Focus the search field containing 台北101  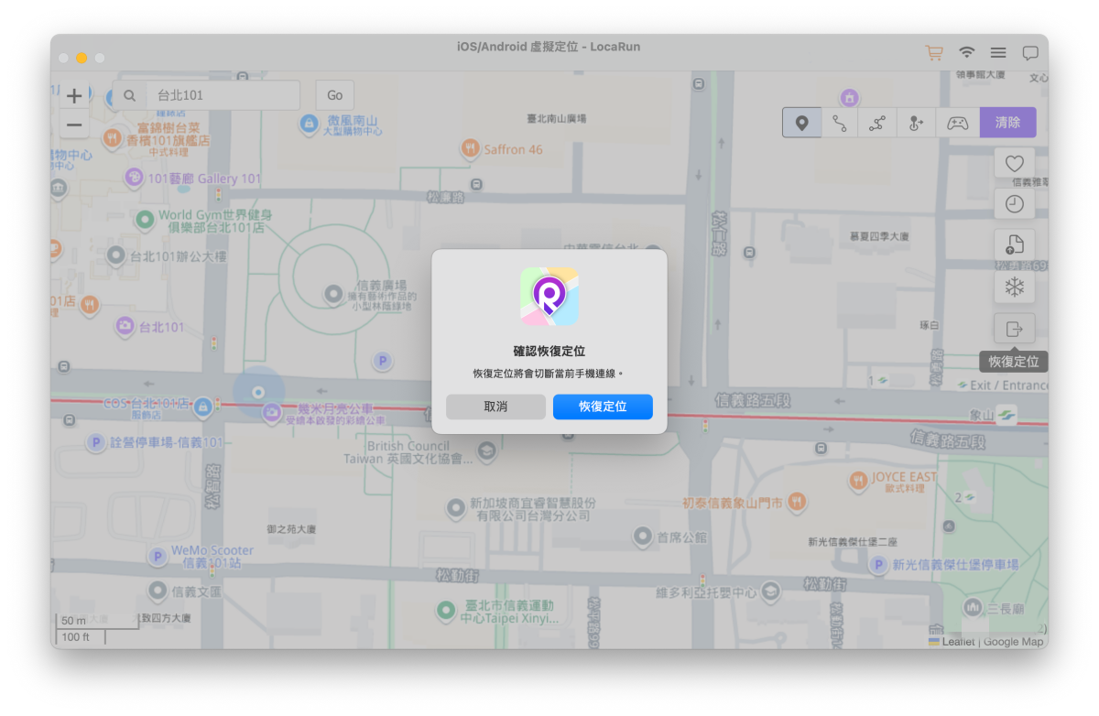(223, 95)
